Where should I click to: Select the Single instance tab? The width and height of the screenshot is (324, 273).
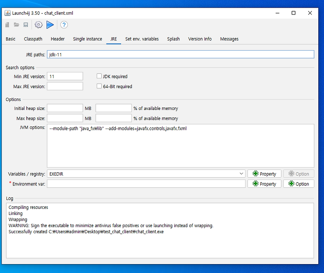point(87,39)
